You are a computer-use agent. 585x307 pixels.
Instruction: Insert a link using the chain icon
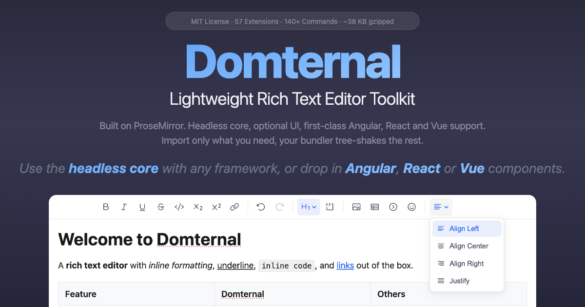click(x=234, y=207)
